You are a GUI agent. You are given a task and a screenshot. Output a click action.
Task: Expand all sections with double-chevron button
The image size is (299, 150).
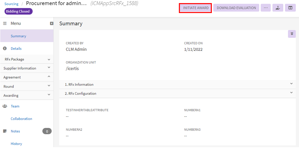pyautogui.click(x=292, y=34)
